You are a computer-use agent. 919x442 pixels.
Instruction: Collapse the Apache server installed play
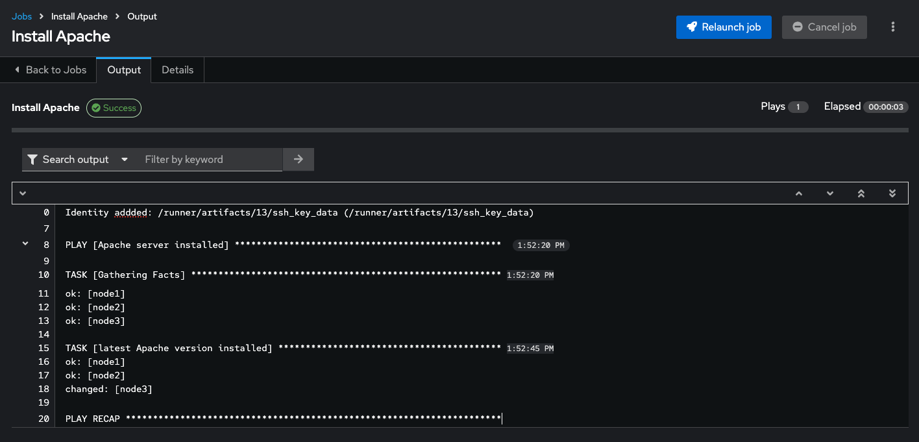25,243
